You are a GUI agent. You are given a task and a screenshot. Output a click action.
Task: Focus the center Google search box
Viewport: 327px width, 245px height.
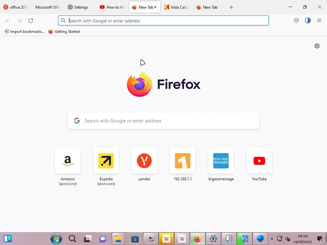point(163,121)
